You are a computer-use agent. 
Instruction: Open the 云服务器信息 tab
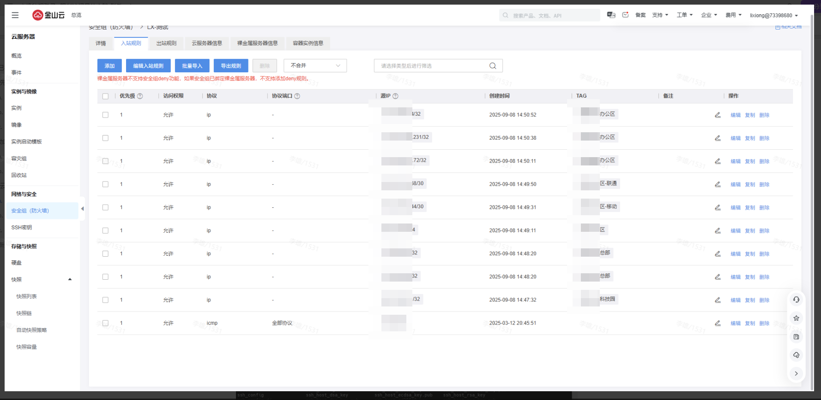[207, 43]
